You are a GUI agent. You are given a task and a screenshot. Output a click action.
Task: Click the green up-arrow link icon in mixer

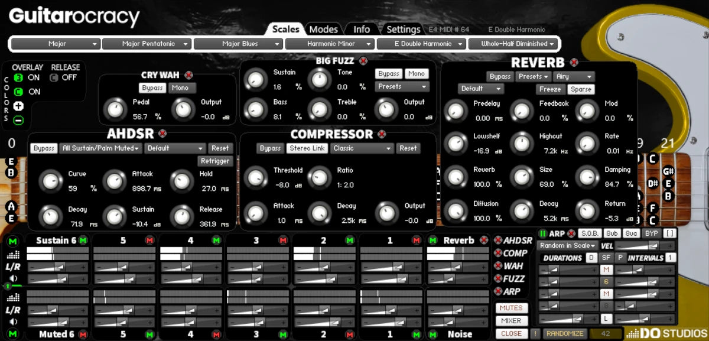pyautogui.click(x=8, y=287)
